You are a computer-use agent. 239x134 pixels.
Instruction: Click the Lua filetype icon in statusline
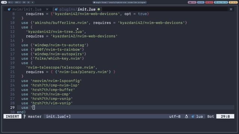pyautogui.click(x=193, y=117)
